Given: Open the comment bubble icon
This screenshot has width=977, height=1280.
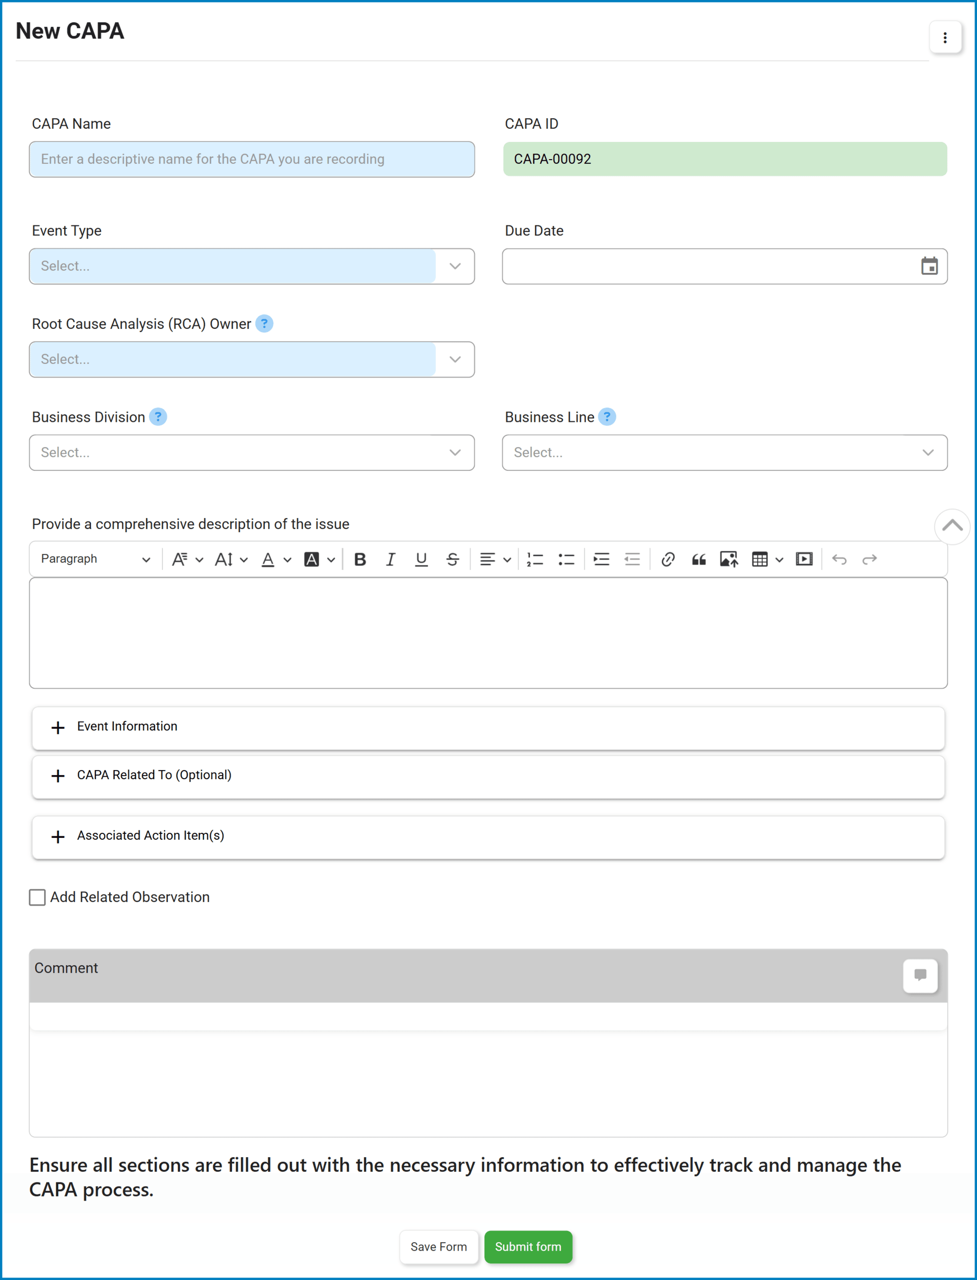Looking at the screenshot, I should [x=920, y=976].
